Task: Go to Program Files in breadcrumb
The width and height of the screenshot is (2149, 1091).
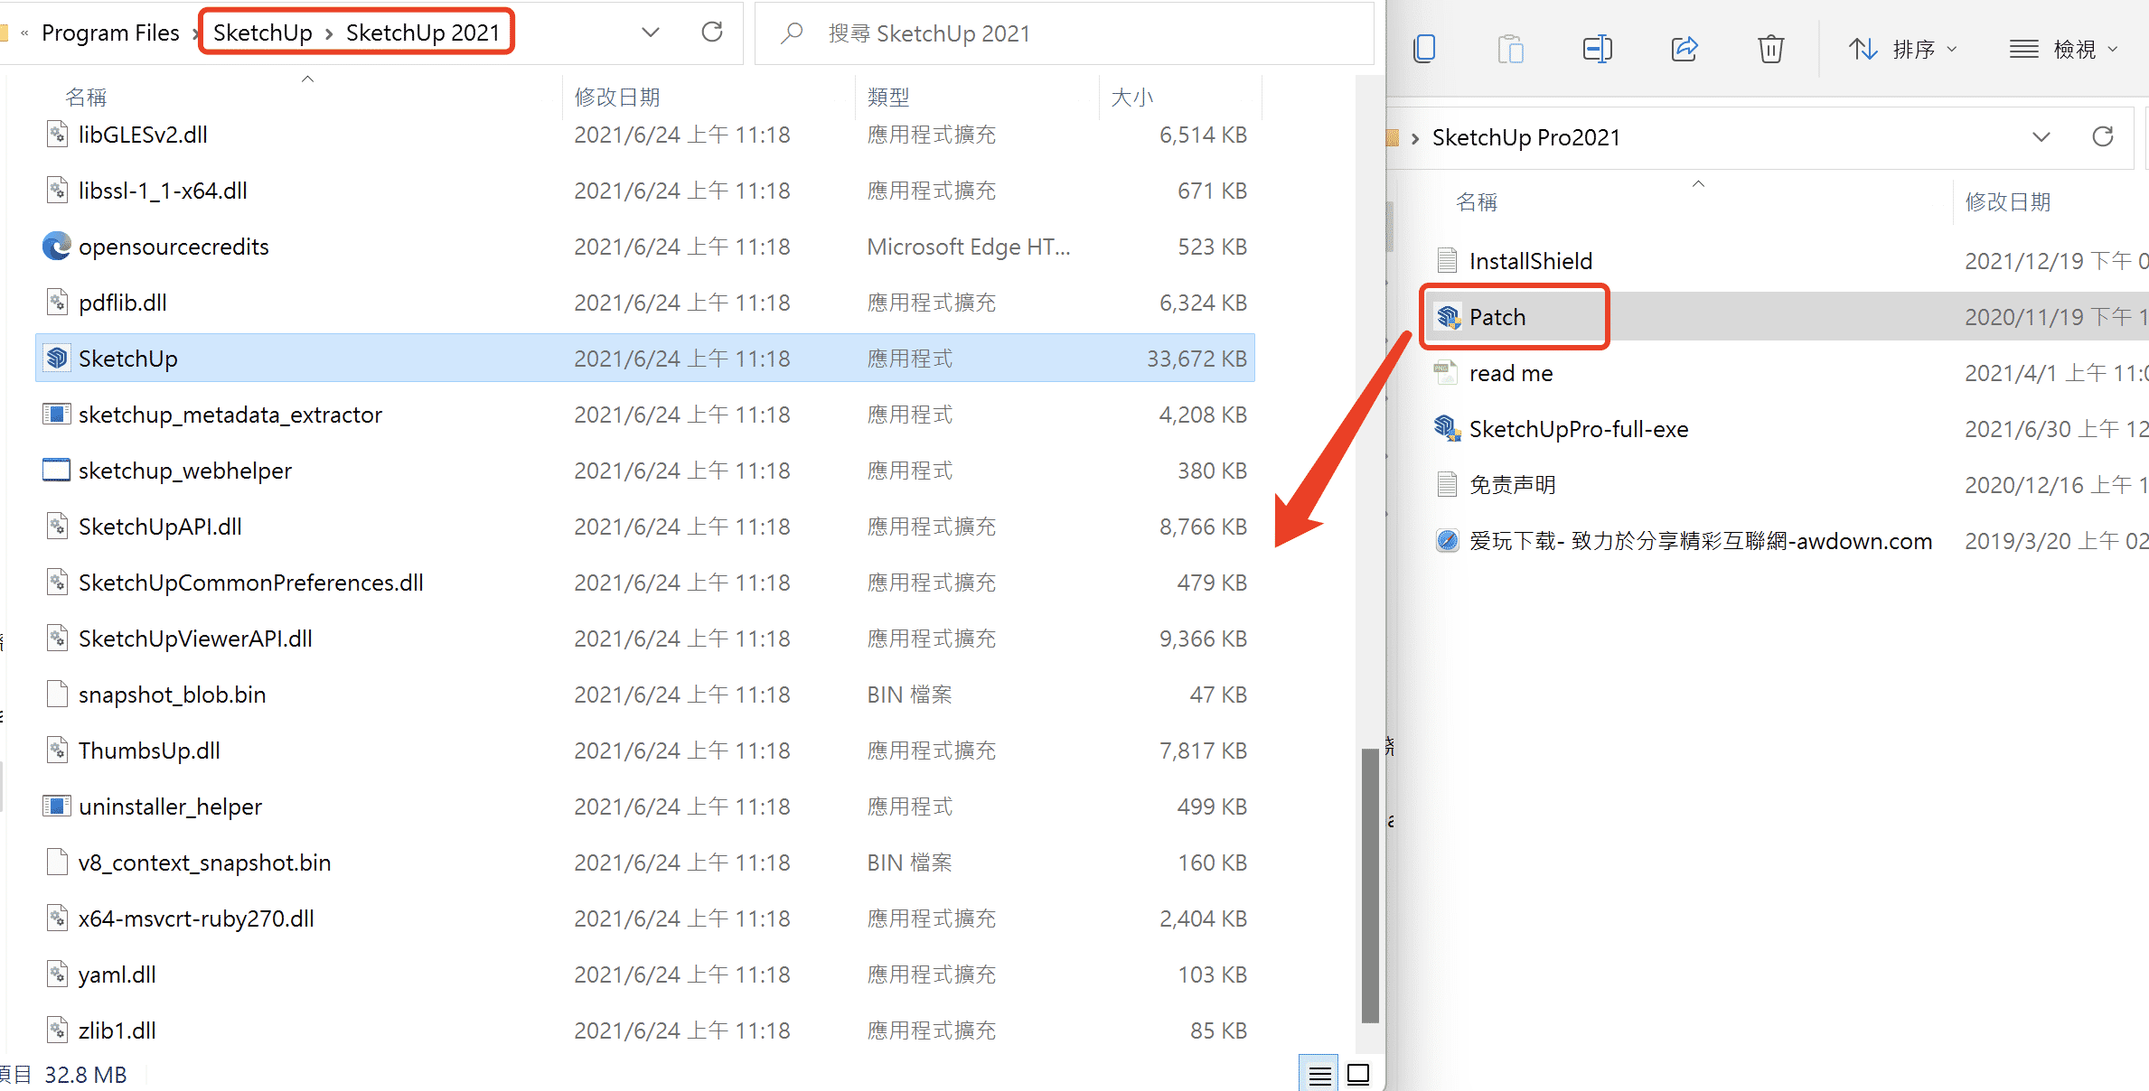Action: tap(110, 33)
